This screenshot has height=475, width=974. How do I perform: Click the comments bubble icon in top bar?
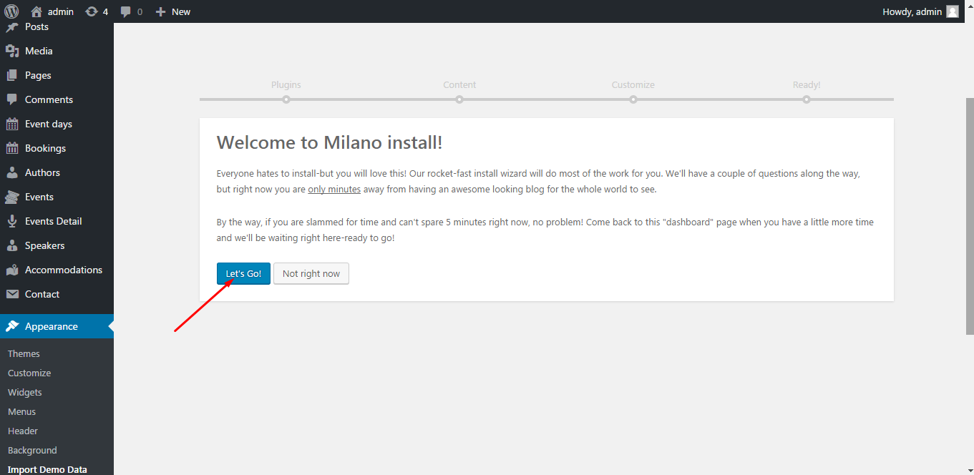(x=126, y=11)
